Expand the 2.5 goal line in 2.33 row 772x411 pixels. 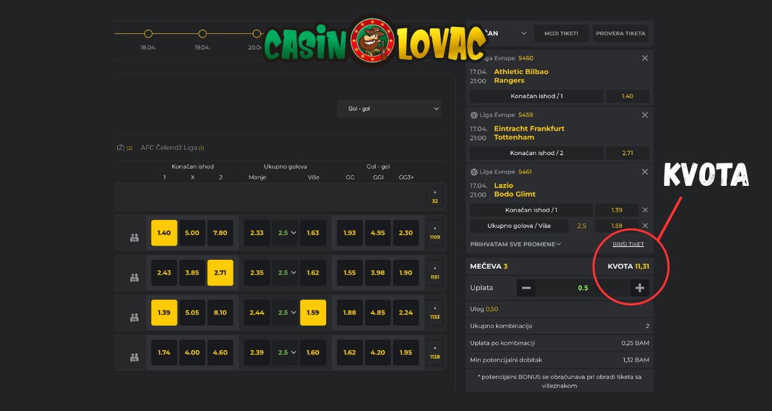click(x=284, y=233)
